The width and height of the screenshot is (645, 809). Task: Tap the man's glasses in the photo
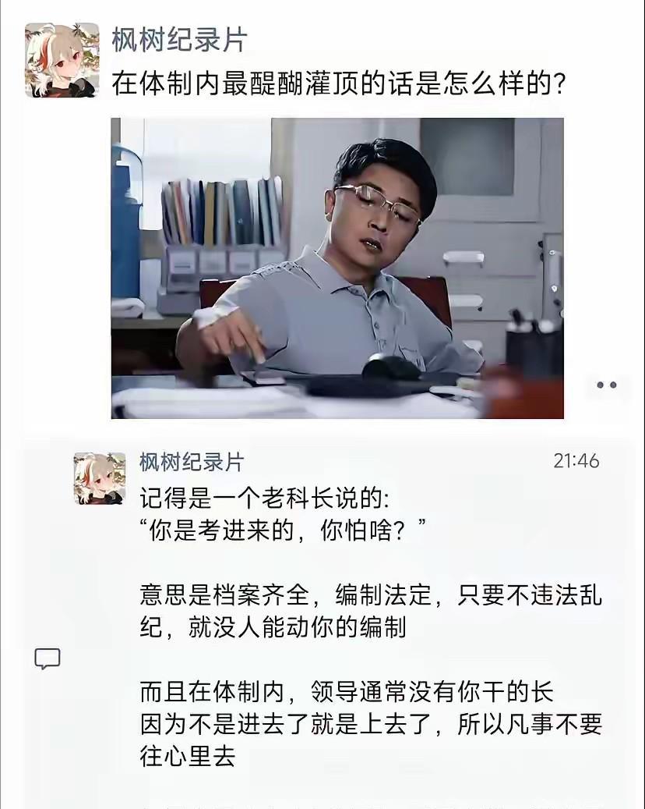click(x=377, y=202)
